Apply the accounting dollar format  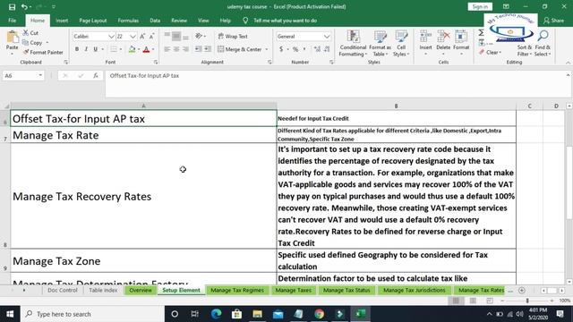(x=281, y=49)
